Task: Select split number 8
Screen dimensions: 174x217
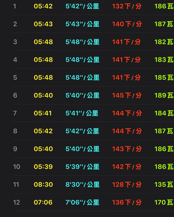Action: click(x=15, y=131)
